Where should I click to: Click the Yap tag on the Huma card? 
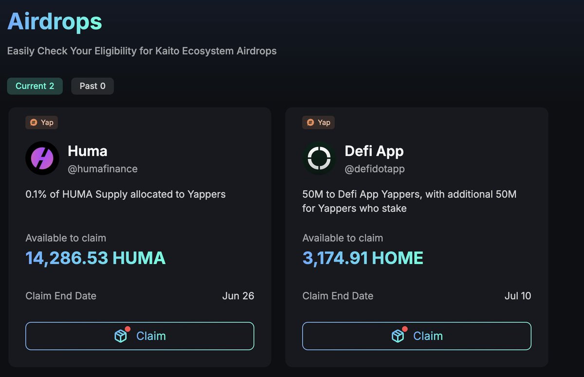click(x=41, y=122)
